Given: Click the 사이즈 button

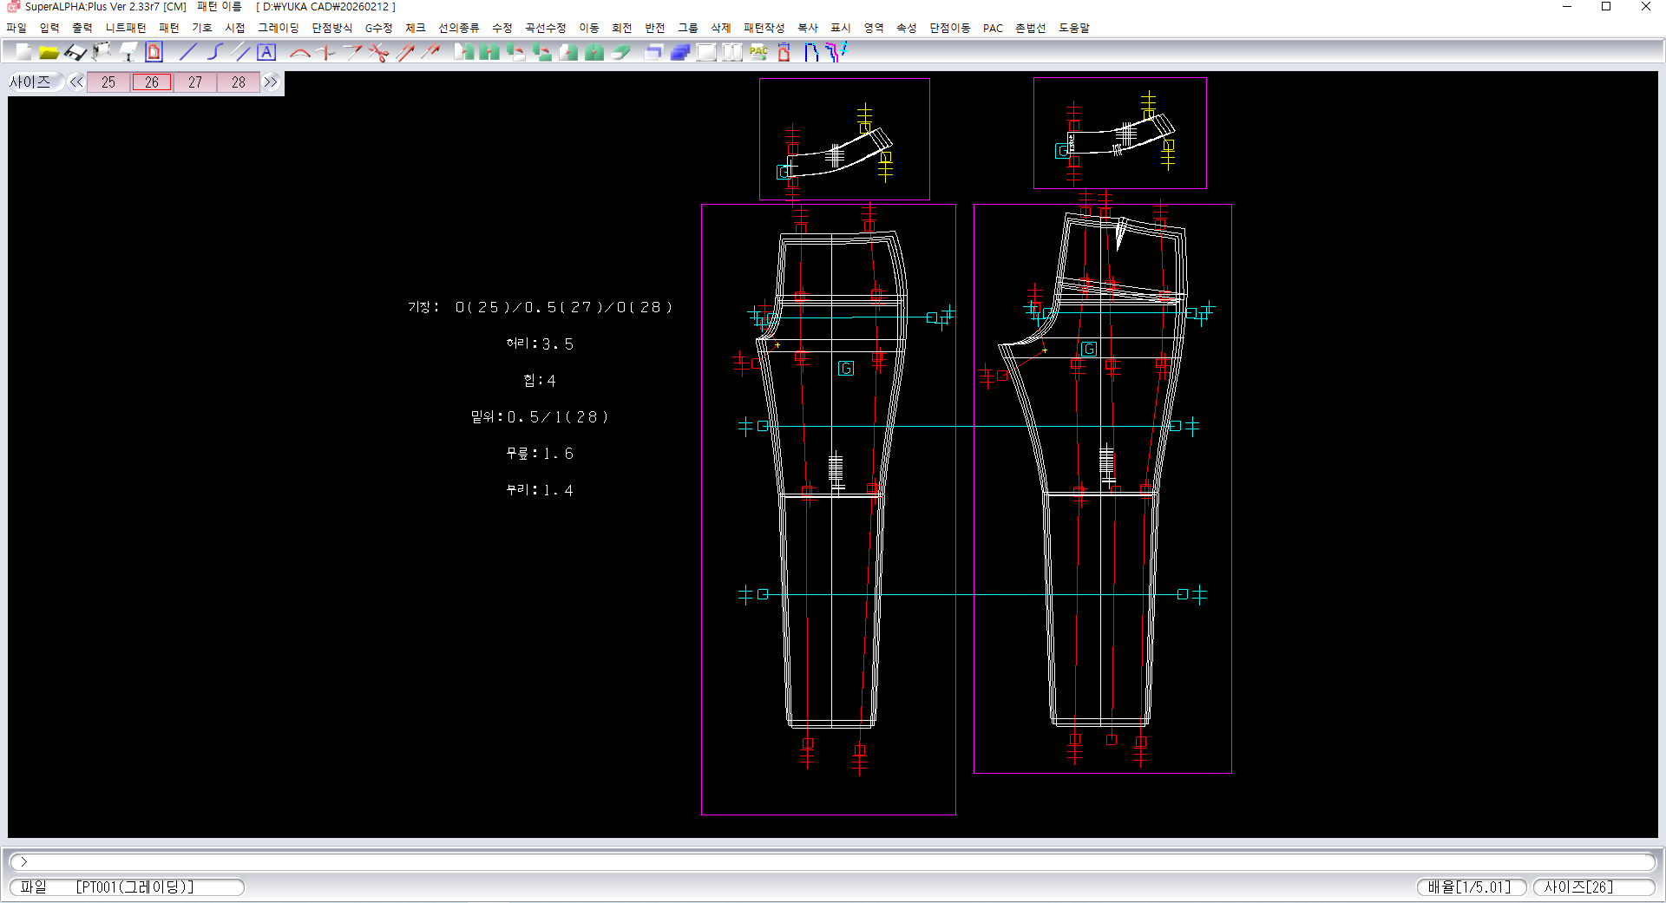Looking at the screenshot, I should 30,82.
